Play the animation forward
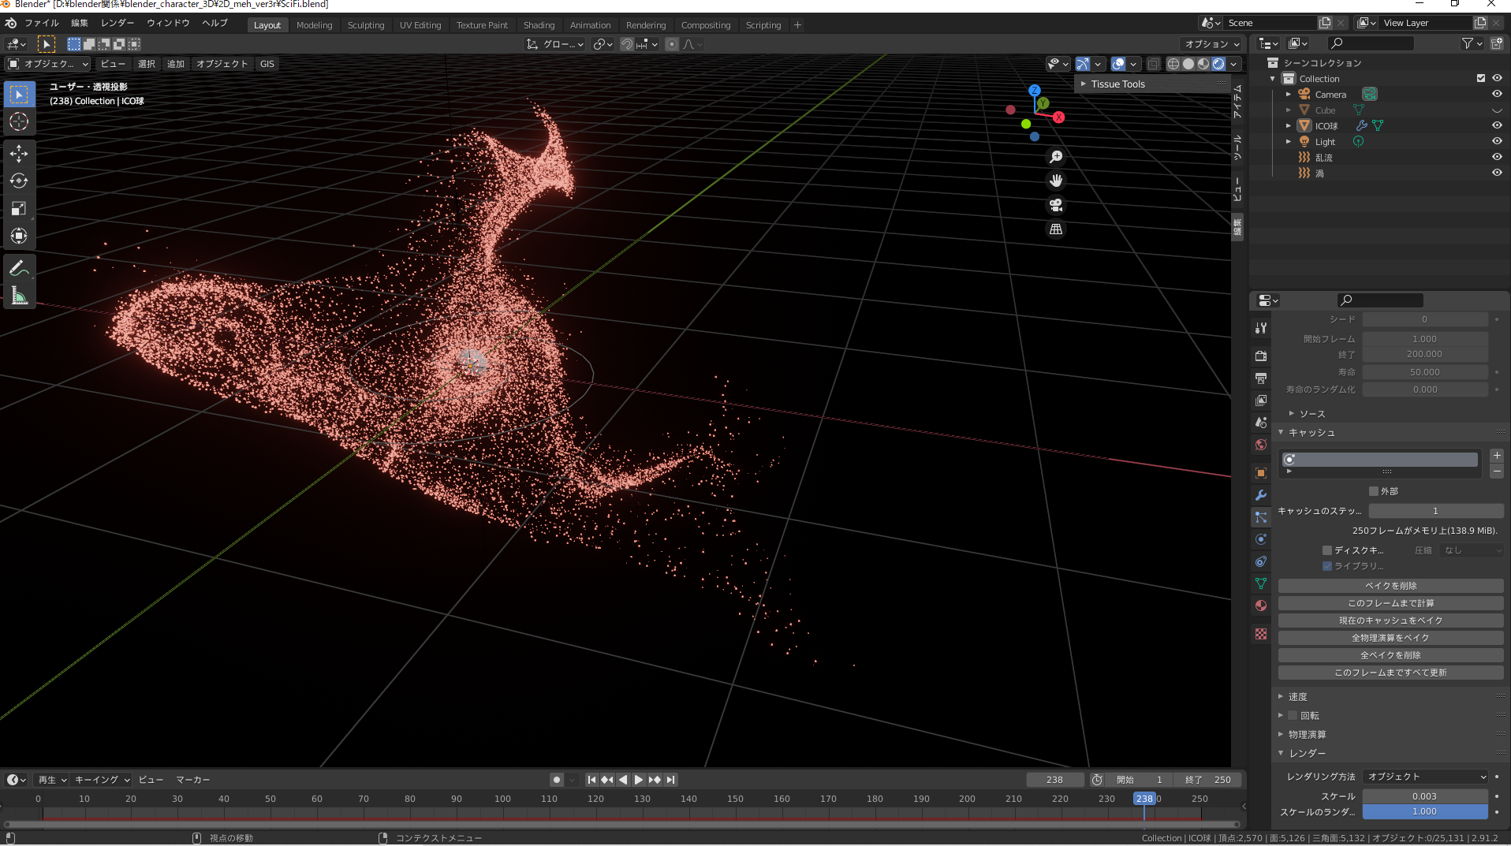Screen dimensions: 1511x846 click(x=639, y=780)
